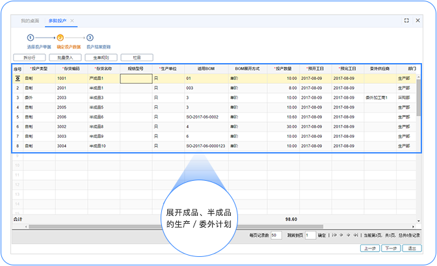Click the fullscreen icon in the top bar
The width and height of the screenshot is (437, 266).
[406, 21]
